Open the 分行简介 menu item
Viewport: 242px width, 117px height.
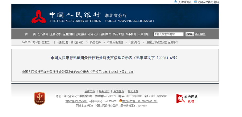(43, 34)
